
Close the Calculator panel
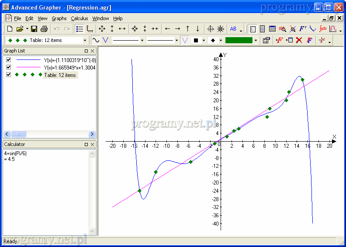coord(92,144)
